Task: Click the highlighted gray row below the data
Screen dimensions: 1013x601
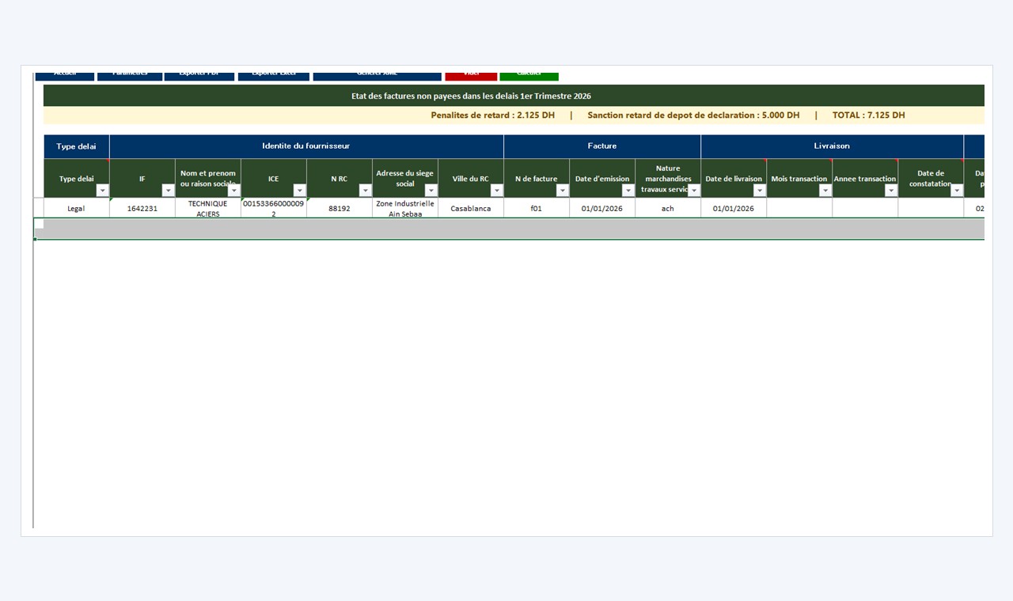Action: point(510,229)
